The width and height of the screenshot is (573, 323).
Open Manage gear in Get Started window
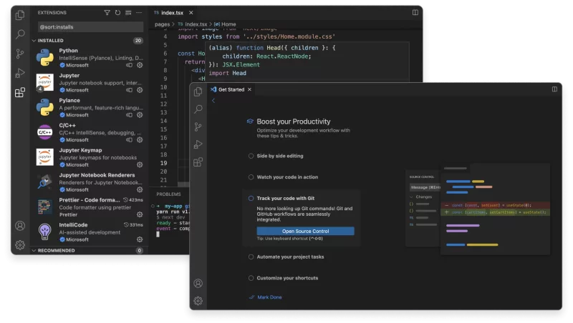[198, 301]
